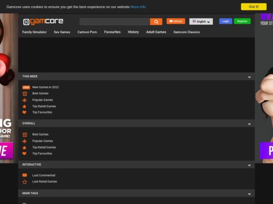The image size is (273, 204).
Task: Click the outlined star icon beside Last Rated Games
Action: (x=25, y=182)
